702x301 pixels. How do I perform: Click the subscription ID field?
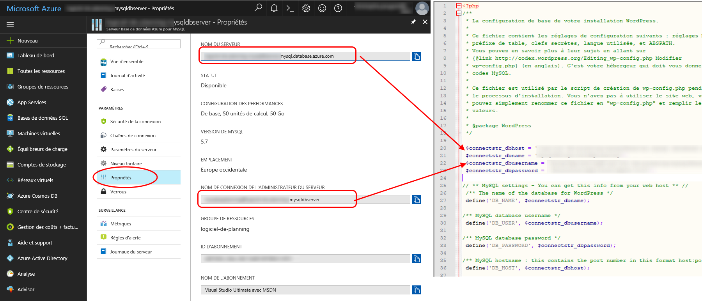305,259
